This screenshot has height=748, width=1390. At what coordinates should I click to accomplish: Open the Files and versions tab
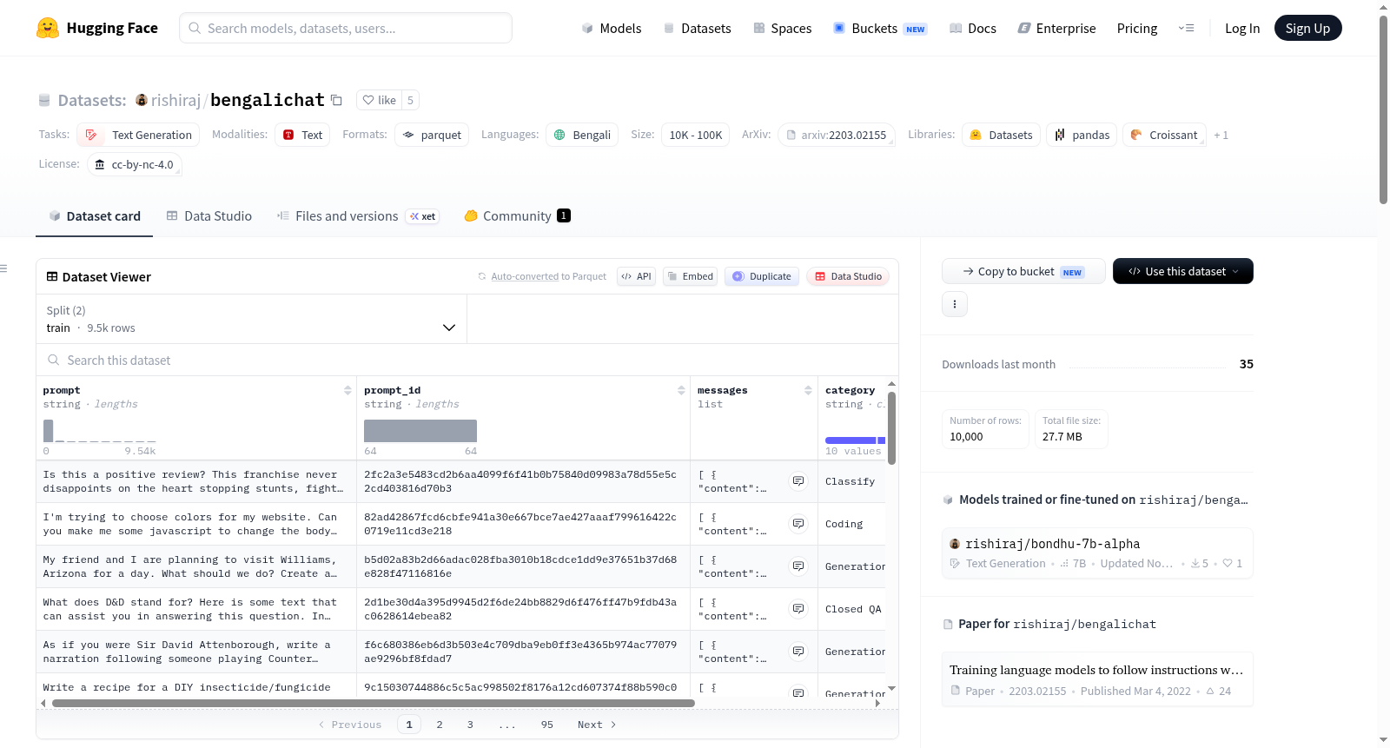(x=357, y=215)
